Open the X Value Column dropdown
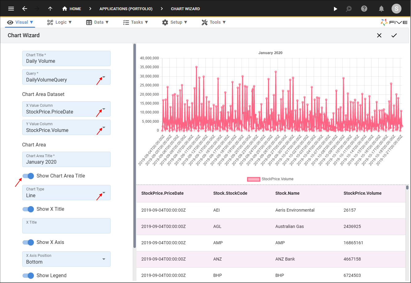Image resolution: width=411 pixels, height=283 pixels. (x=104, y=109)
